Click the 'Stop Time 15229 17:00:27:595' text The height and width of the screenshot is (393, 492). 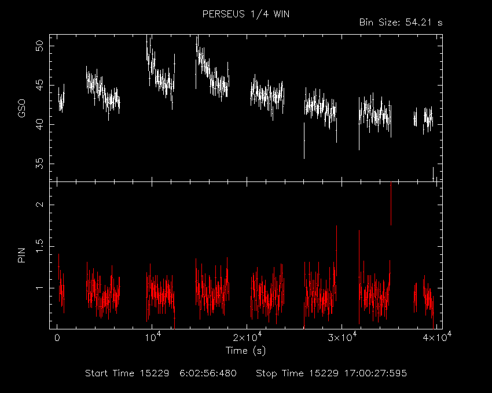pyautogui.click(x=331, y=373)
